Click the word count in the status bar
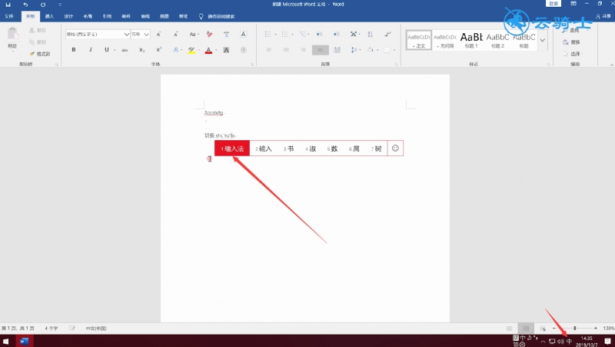This screenshot has width=615, height=347. (x=52, y=329)
